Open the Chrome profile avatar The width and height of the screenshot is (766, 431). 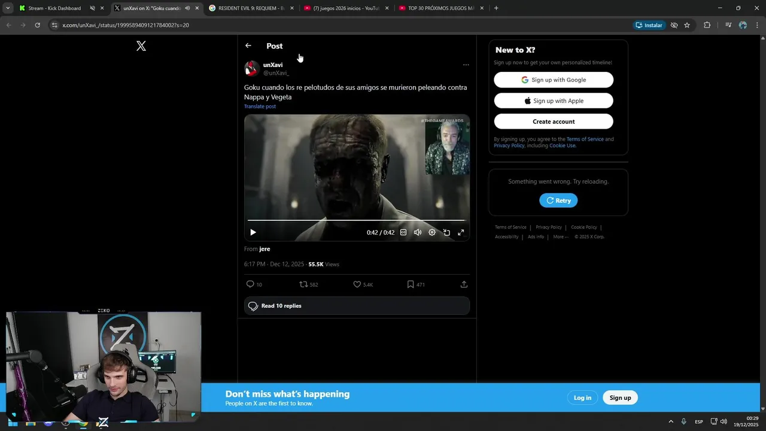(x=743, y=25)
